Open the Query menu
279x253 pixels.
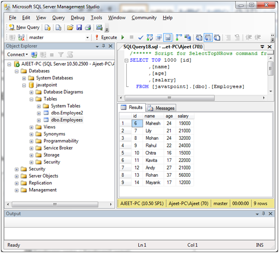click(x=58, y=18)
